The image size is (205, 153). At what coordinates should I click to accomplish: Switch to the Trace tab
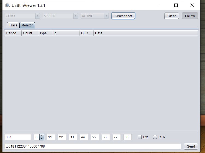(13, 25)
